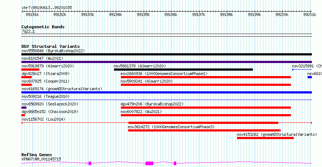Click nsv6569920 (Sedlazeck2020) label
This screenshot has width=322, height=167.
pos(50,104)
